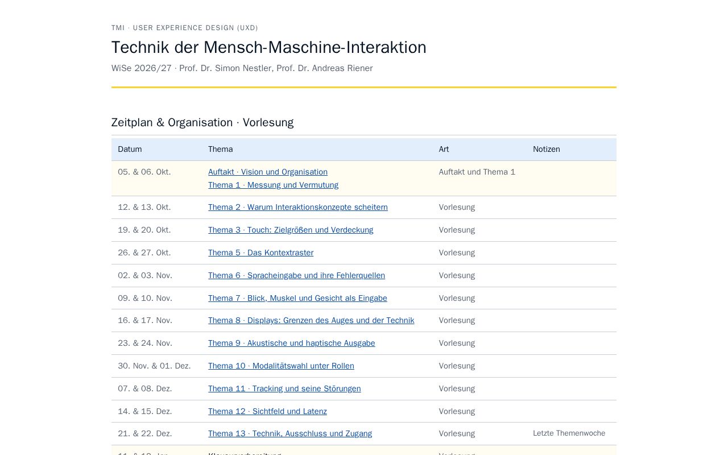Open Thema 11 Tracking und seine Störungen
This screenshot has width=728, height=455.
click(284, 388)
